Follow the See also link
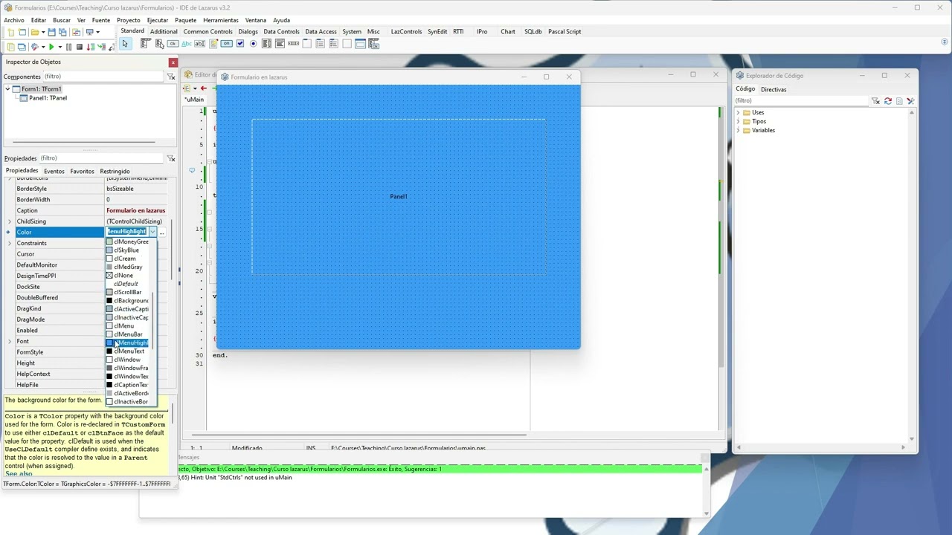The height and width of the screenshot is (535, 952). (x=19, y=474)
